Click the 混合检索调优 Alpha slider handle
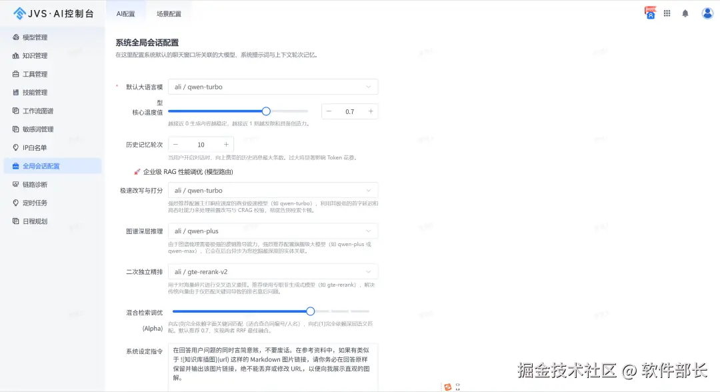720x392 pixels. click(311, 311)
